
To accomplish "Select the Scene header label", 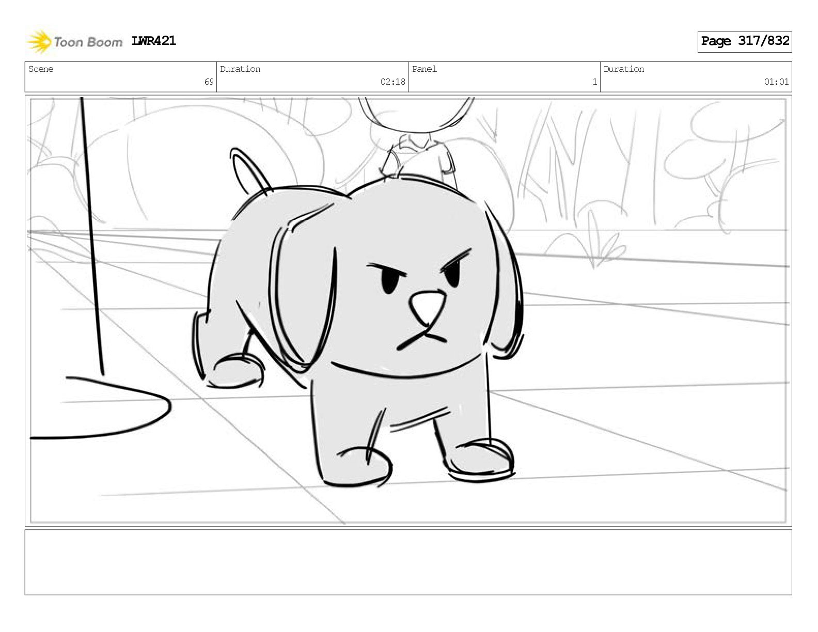I will click(x=41, y=69).
